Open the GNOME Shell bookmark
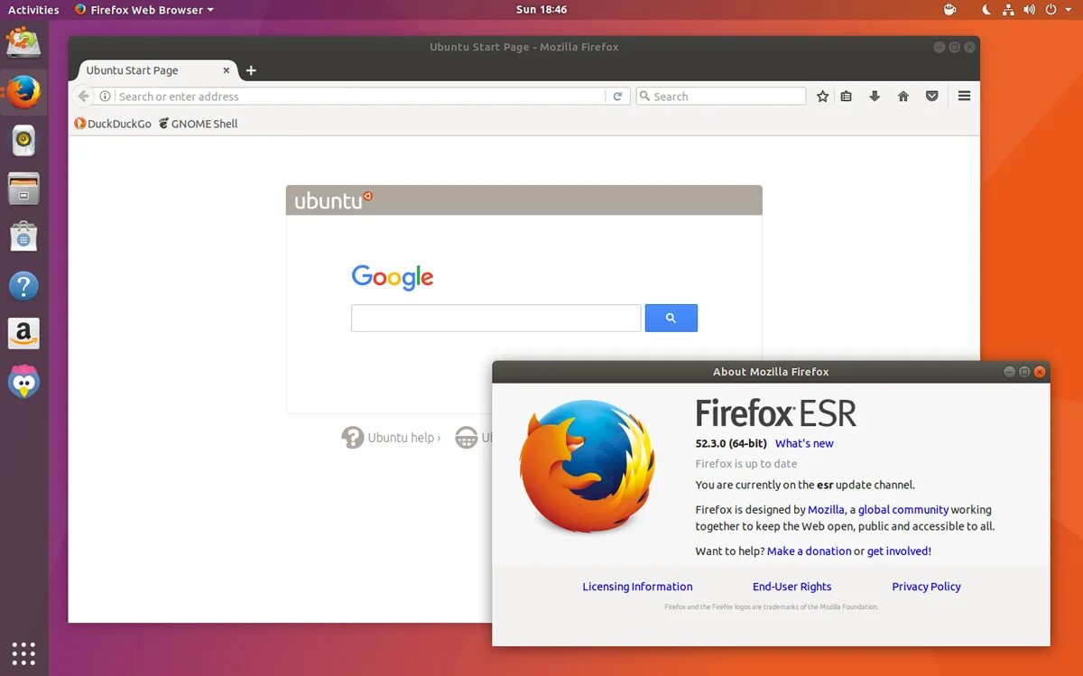1083x676 pixels. tap(198, 124)
